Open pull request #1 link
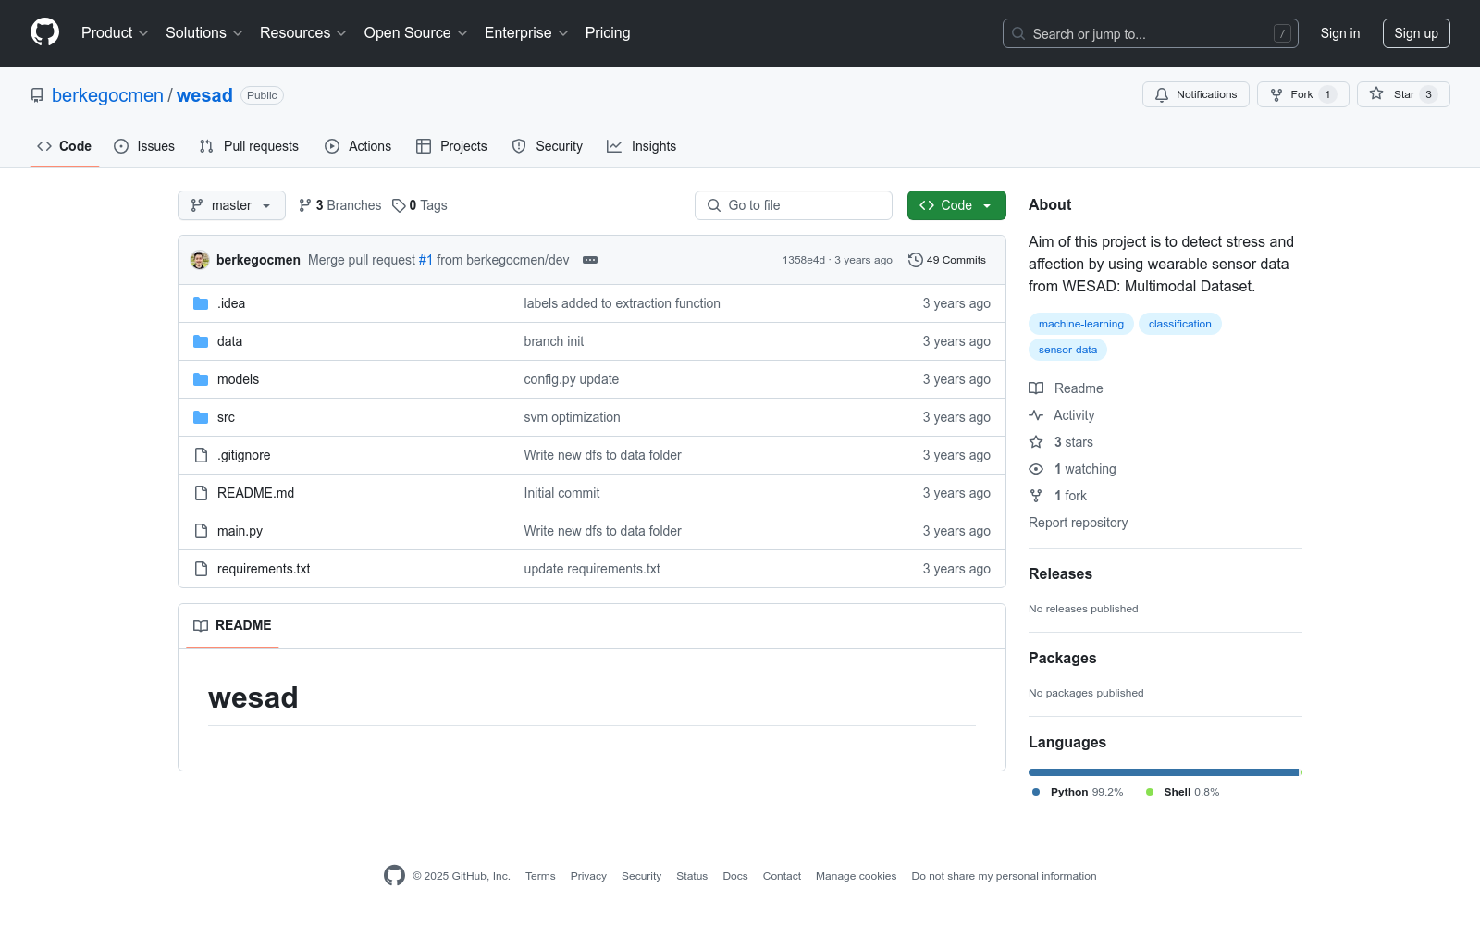 (425, 260)
